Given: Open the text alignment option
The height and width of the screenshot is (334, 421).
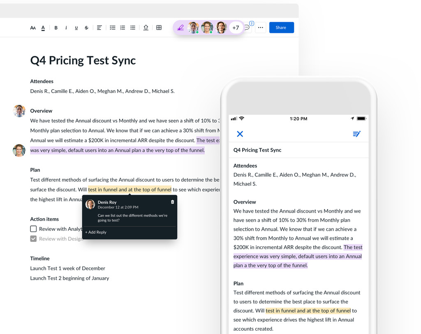Looking at the screenshot, I should coord(99,28).
